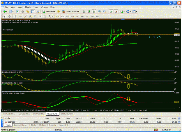
Task: Open the Profiles toolbar icon
Action: pos(10,11)
